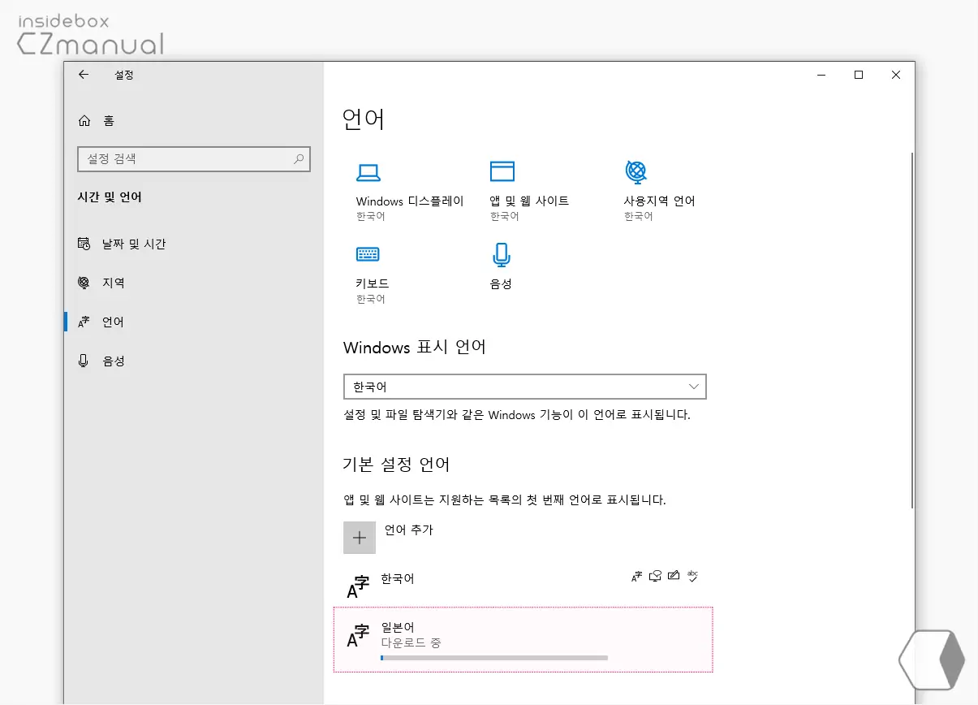Image resolution: width=978 pixels, height=705 pixels.
Task: Open the Windows 표시 언어 dropdown
Action: click(524, 387)
